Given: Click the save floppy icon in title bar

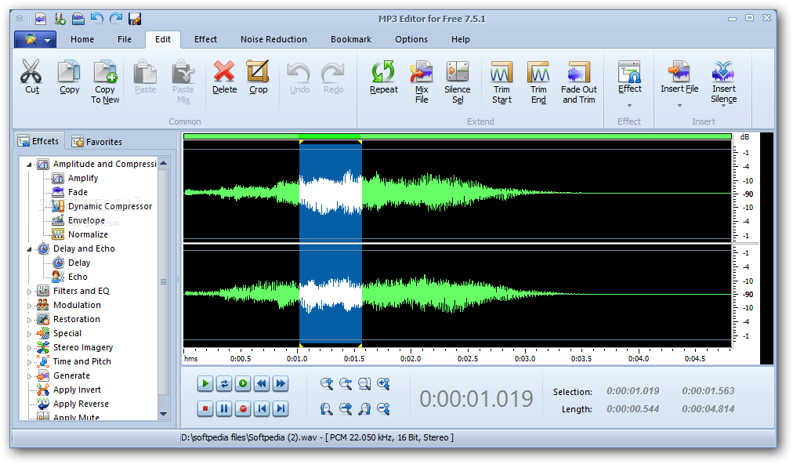Looking at the screenshot, I should [x=135, y=19].
